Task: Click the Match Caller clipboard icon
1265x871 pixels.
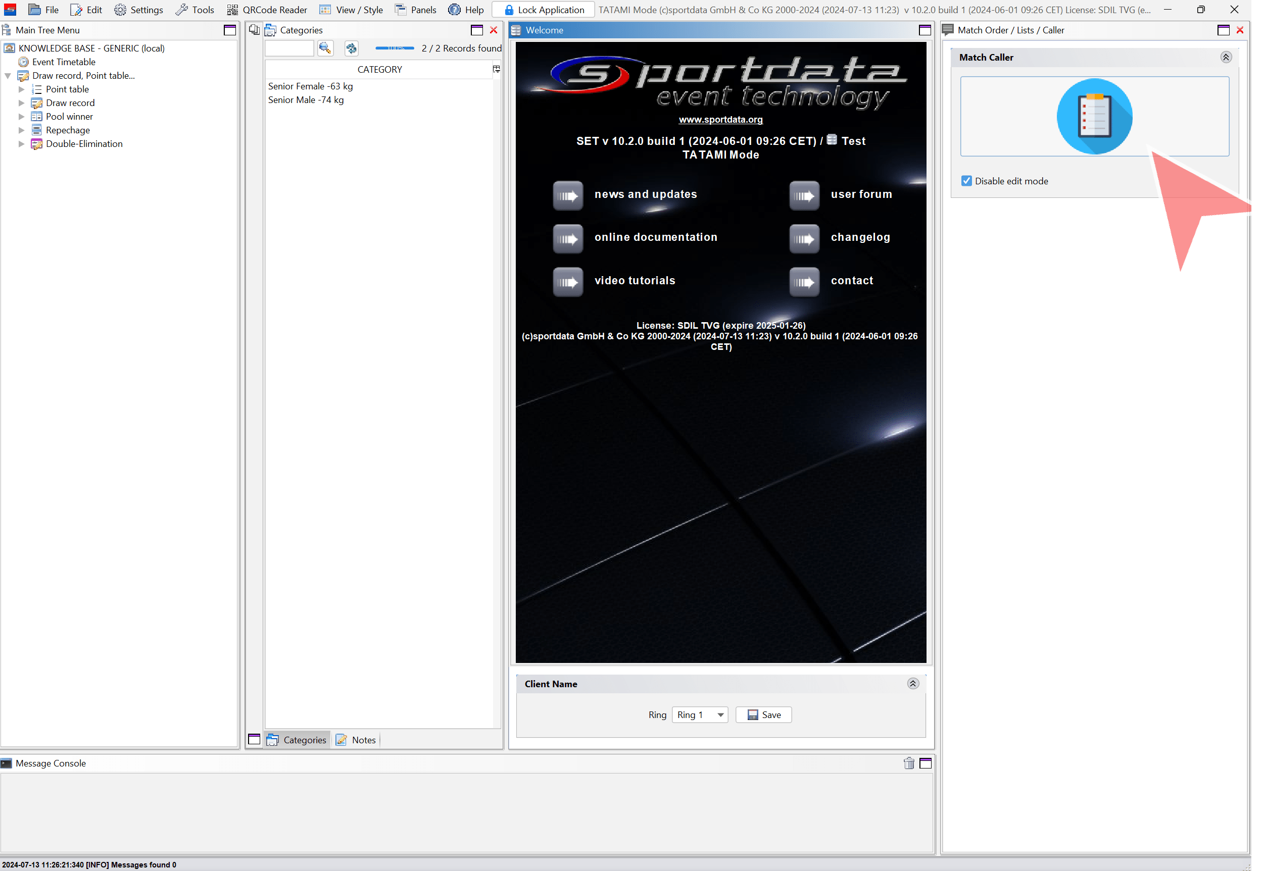Action: (1094, 116)
